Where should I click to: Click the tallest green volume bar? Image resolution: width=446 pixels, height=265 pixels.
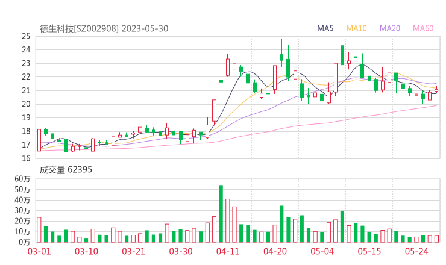(x=221, y=214)
